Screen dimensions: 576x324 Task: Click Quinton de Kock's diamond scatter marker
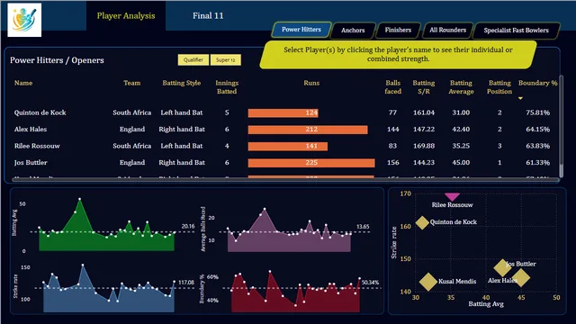click(422, 222)
